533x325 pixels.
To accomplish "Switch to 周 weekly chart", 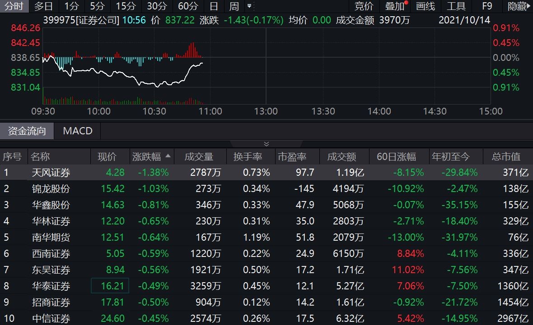I will [x=234, y=6].
